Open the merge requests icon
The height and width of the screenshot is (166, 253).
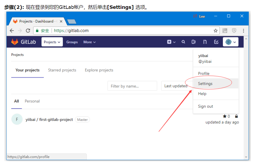click(x=205, y=42)
